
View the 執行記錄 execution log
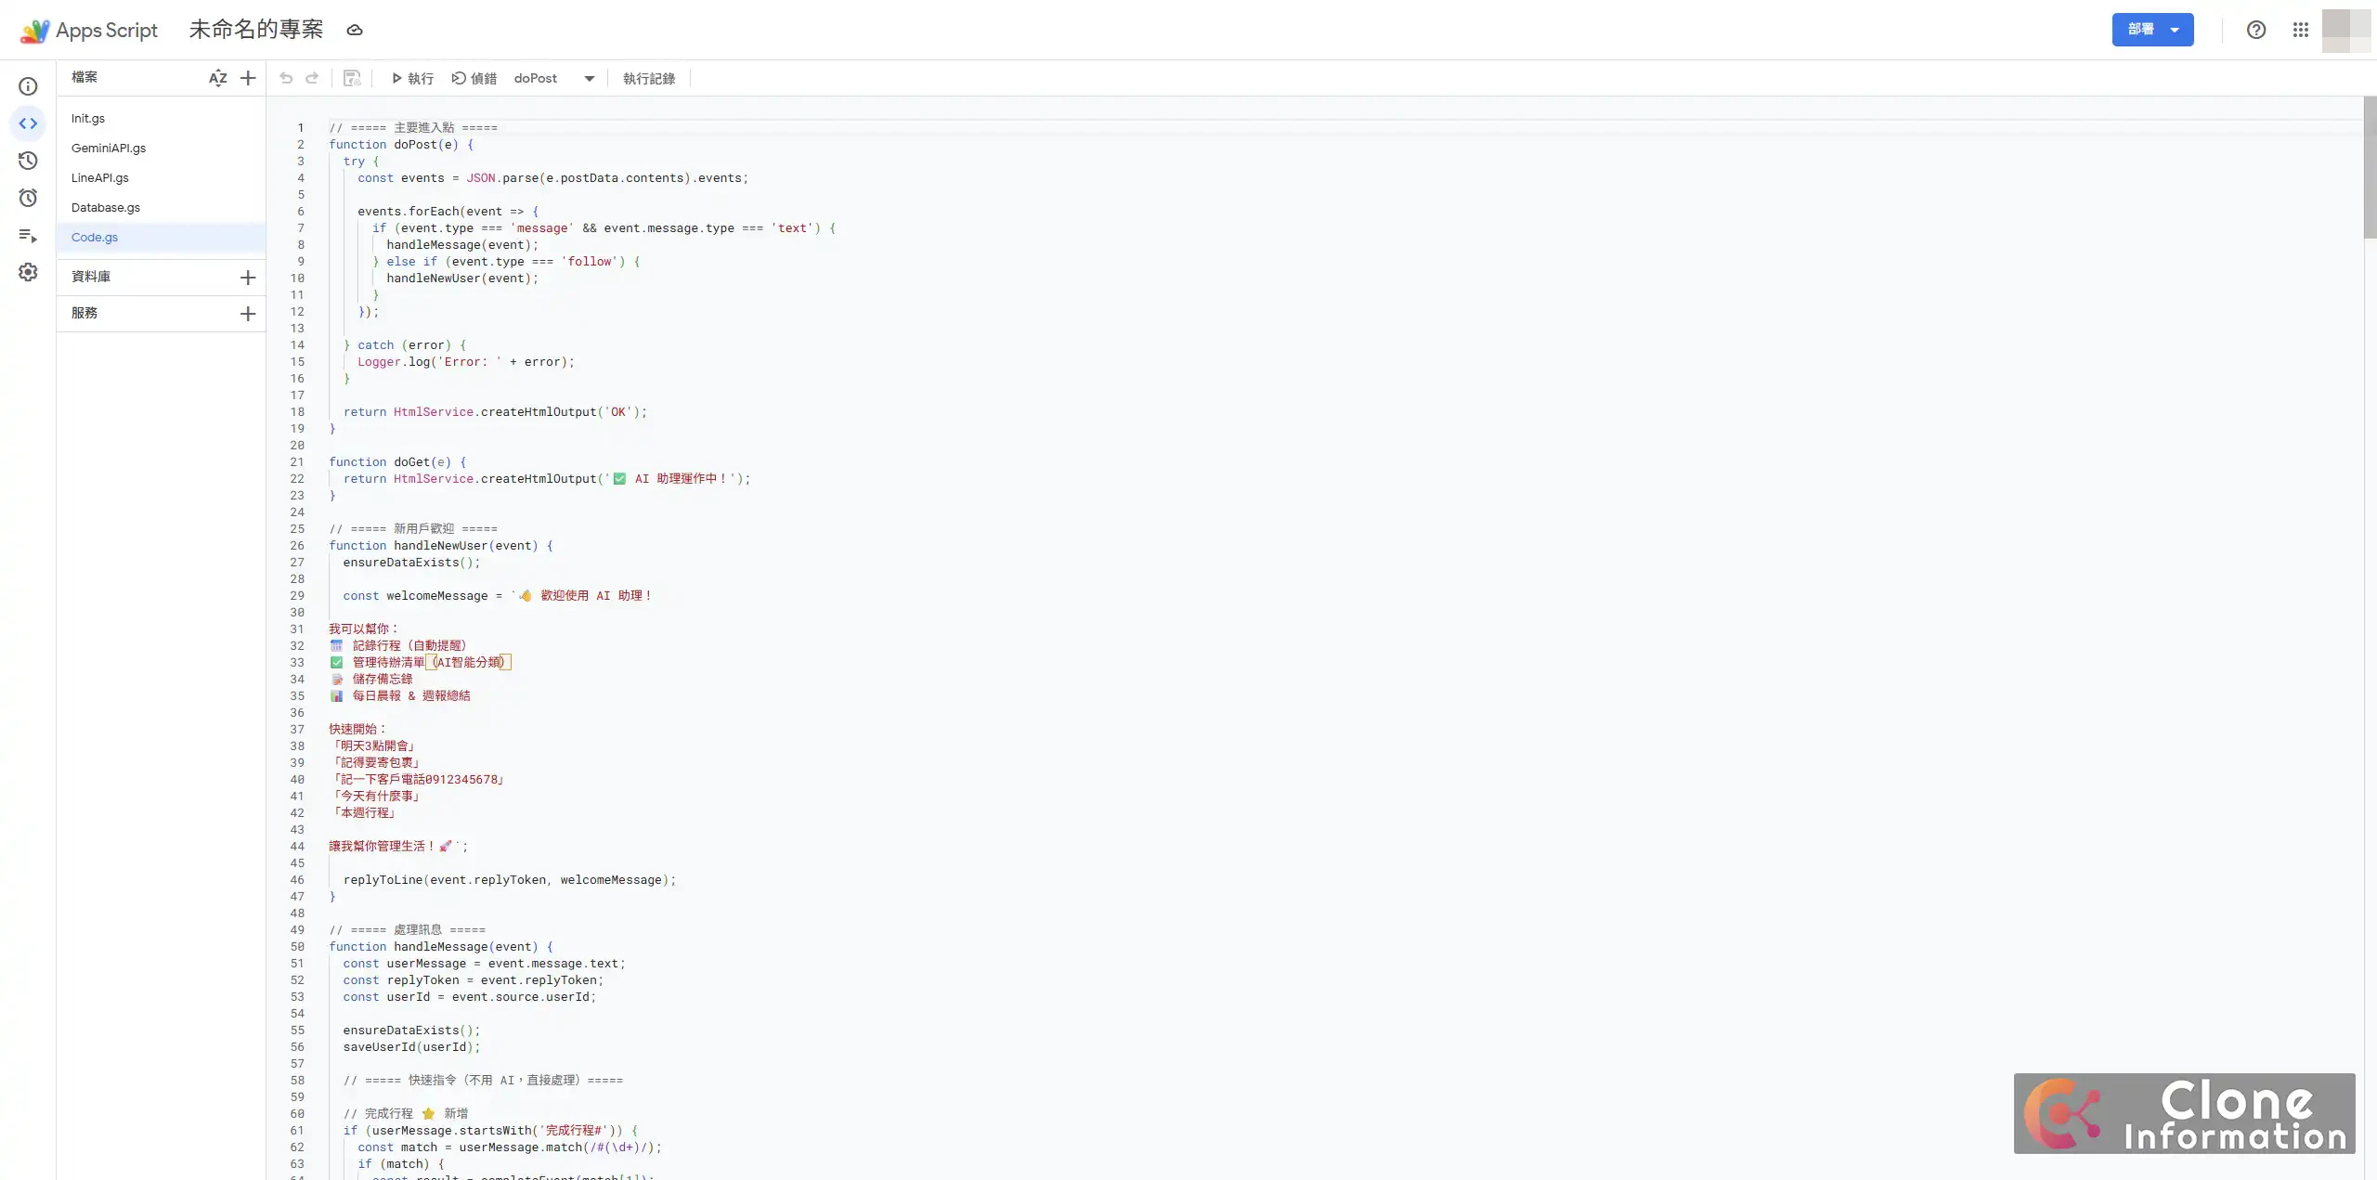click(x=648, y=78)
